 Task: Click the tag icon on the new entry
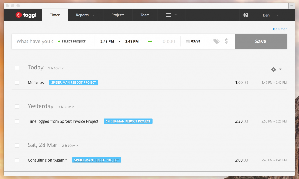[x=216, y=41]
